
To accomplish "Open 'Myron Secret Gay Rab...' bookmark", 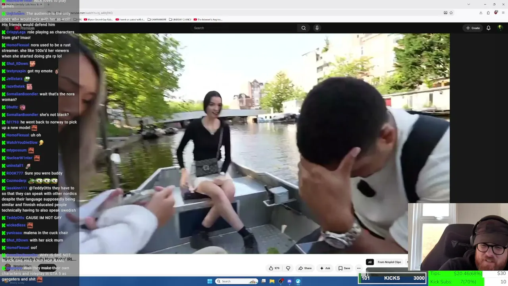I will tap(98, 19).
